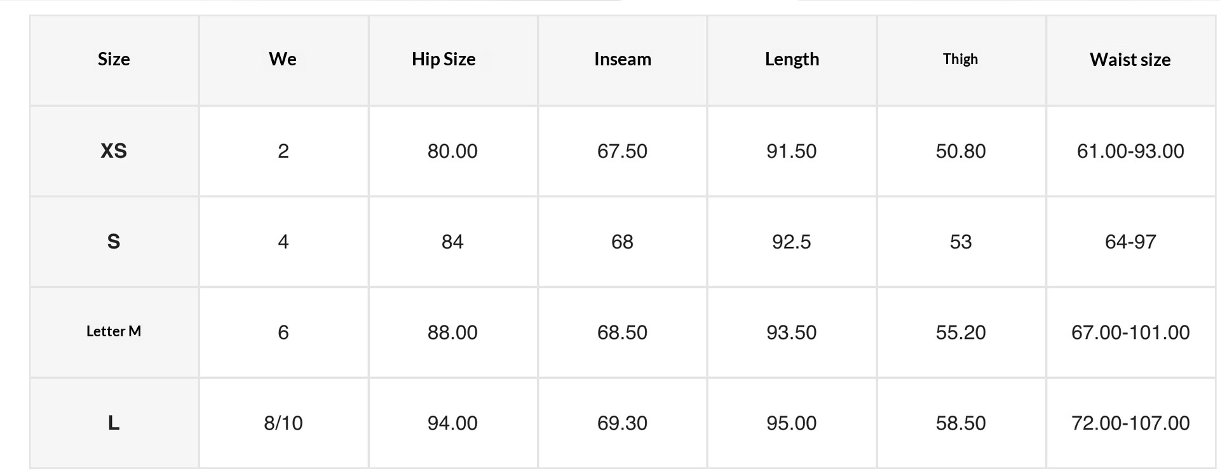This screenshot has width=1220, height=474.
Task: Click the Thigh column header
Action: (x=960, y=60)
